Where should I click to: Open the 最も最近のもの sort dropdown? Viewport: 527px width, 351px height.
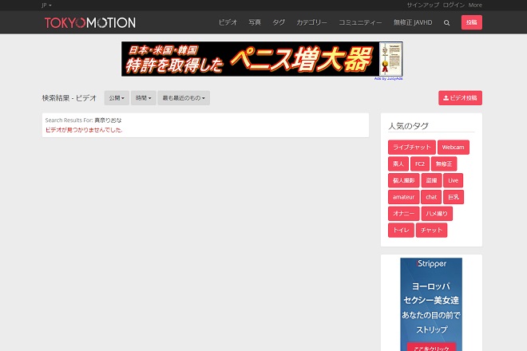click(184, 98)
